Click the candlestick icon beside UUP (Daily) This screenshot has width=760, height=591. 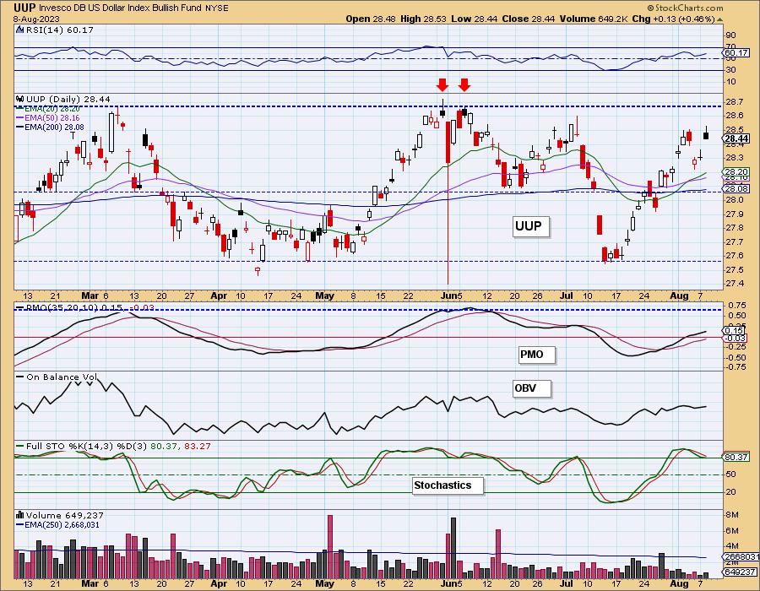point(20,99)
